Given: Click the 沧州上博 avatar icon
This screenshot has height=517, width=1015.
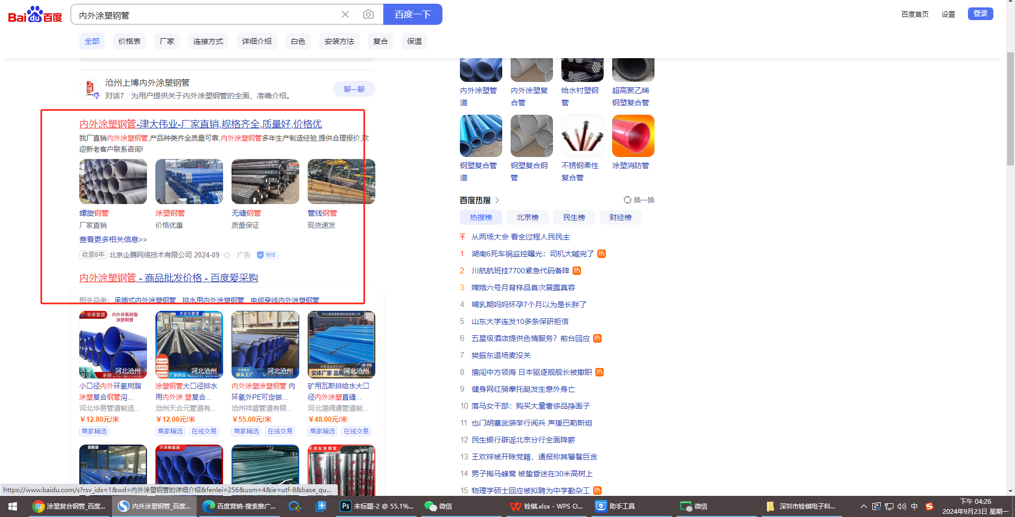Looking at the screenshot, I should [89, 88].
